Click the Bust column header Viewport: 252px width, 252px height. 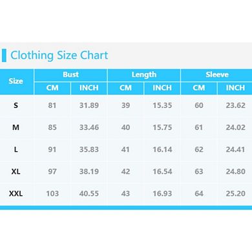pyautogui.click(x=70, y=74)
